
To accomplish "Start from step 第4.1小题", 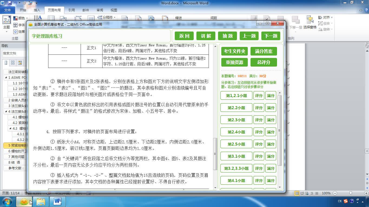I will click(x=236, y=181).
